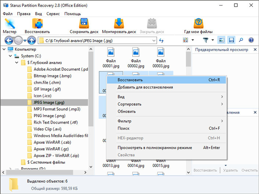Click the folder tree horizontal scrollbar
The width and height of the screenshot is (259, 194).
(x=40, y=172)
